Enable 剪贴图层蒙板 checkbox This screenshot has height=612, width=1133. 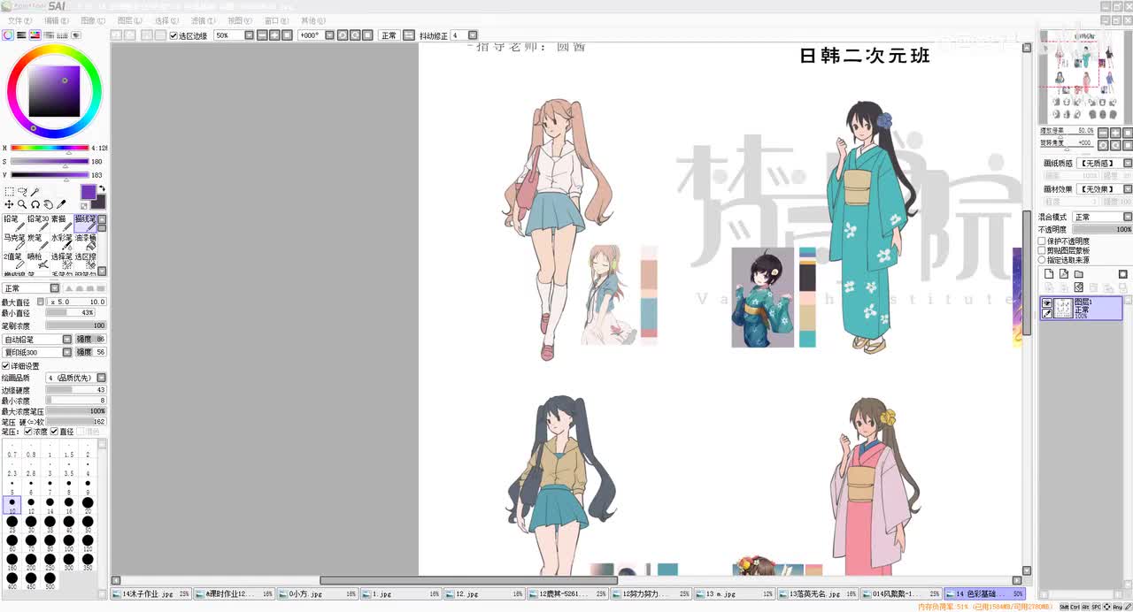pyautogui.click(x=1042, y=250)
